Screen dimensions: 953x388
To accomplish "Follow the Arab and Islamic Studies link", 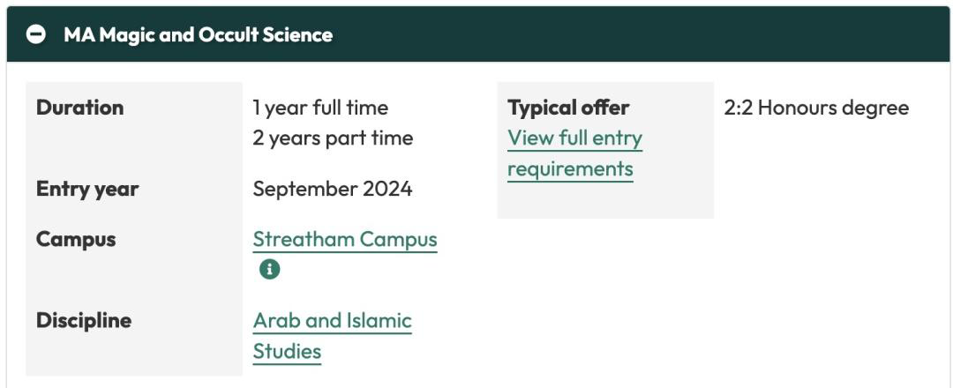I will (x=332, y=320).
